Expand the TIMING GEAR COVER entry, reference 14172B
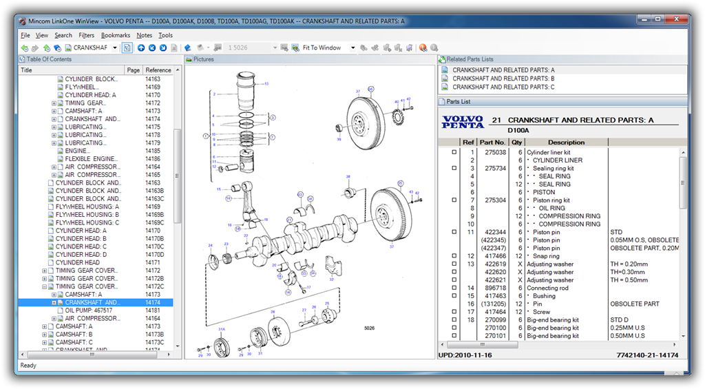Viewport: 705px width, 389px height. click(45, 279)
